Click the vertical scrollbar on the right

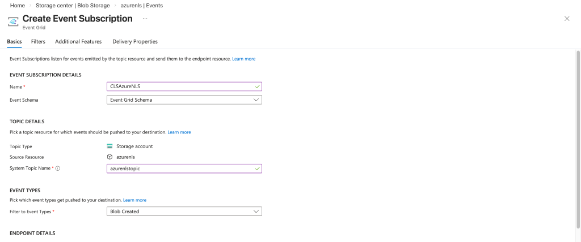[x=578, y=139]
